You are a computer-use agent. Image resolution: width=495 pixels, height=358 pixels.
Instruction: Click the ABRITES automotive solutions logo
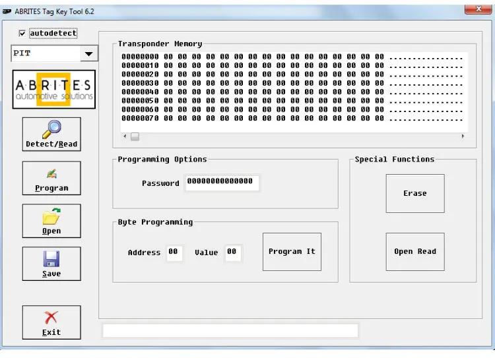[x=54, y=89]
